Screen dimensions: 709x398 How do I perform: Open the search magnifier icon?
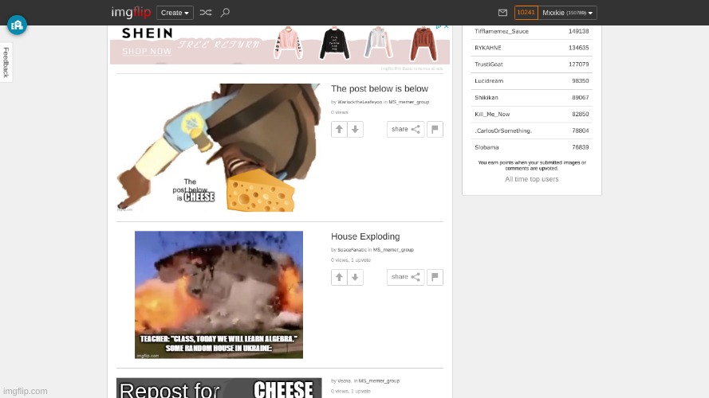(225, 13)
